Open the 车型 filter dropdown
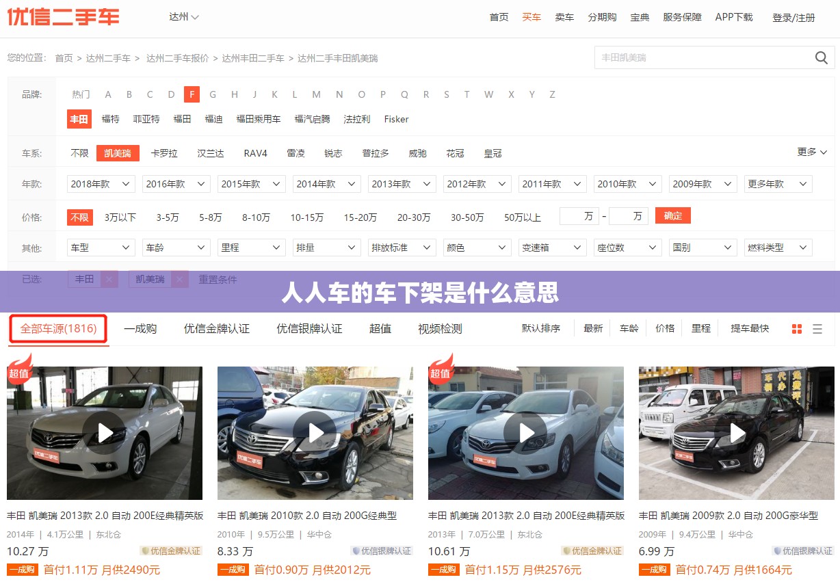This screenshot has width=840, height=584. [101, 248]
